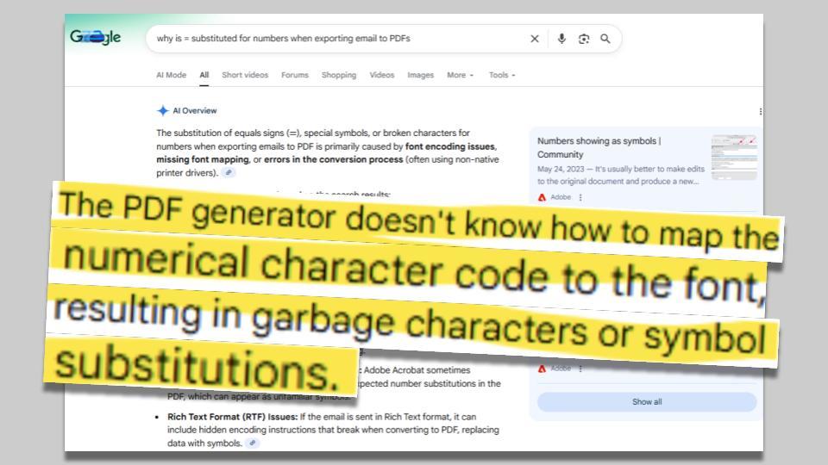Click source link chip after RTF Issues paragraph
Image resolution: width=828 pixels, height=465 pixels.
point(252,443)
